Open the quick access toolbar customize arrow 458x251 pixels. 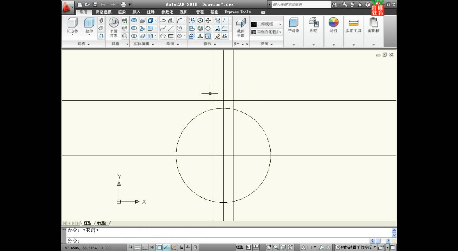pyautogui.click(x=130, y=5)
